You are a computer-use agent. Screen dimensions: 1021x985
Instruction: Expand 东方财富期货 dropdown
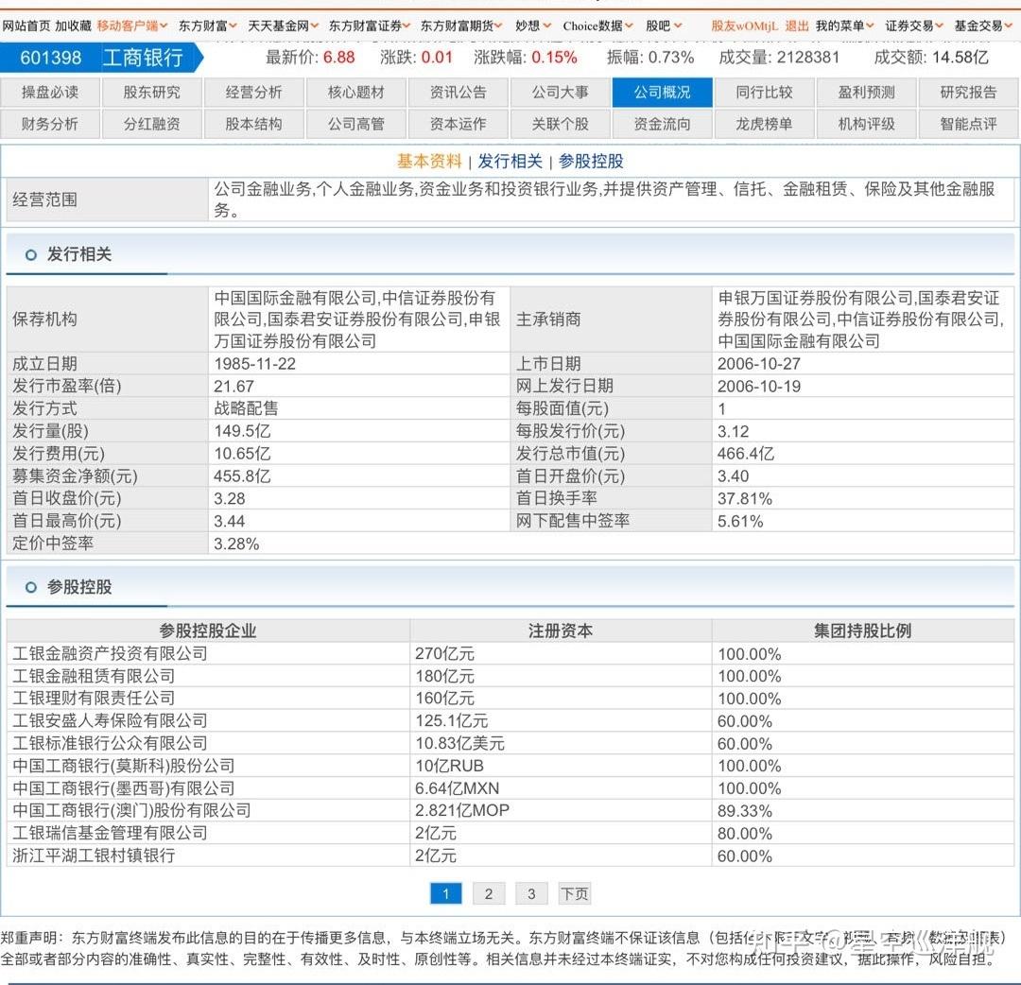point(461,26)
